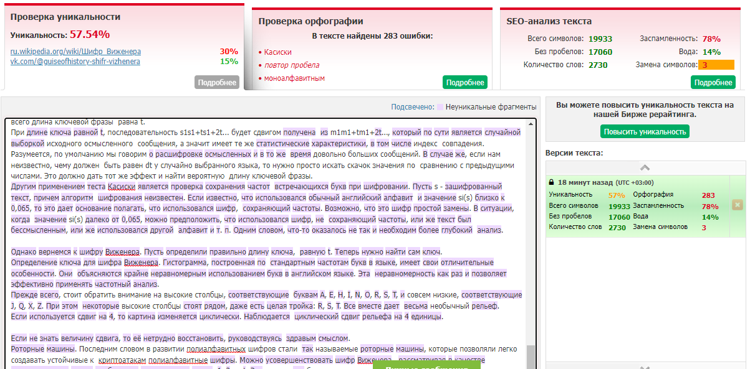Delete the saved version with the X icon

point(738,205)
